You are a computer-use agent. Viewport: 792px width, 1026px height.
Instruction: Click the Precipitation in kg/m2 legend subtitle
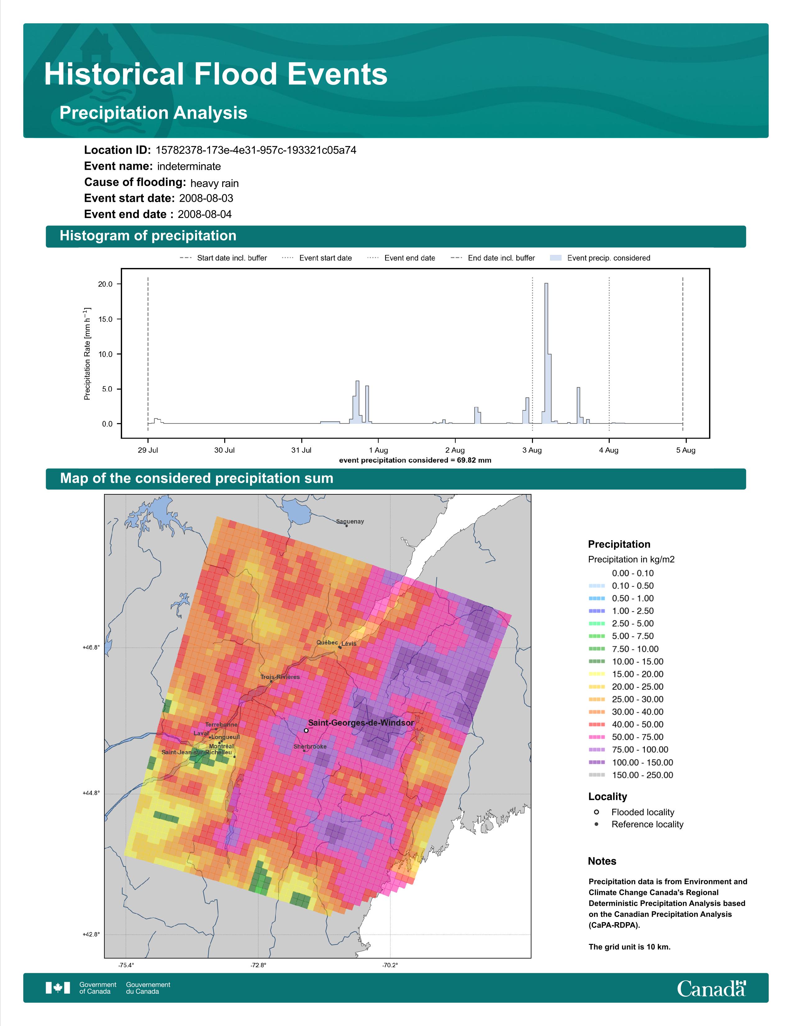coord(631,560)
